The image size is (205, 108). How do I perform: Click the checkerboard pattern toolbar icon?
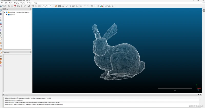[59, 6]
